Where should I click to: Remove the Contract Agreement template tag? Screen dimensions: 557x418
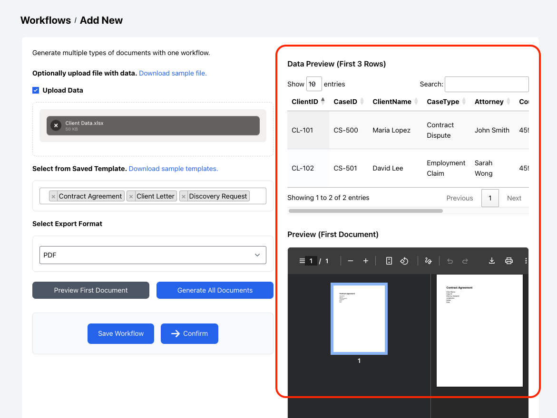coord(54,196)
